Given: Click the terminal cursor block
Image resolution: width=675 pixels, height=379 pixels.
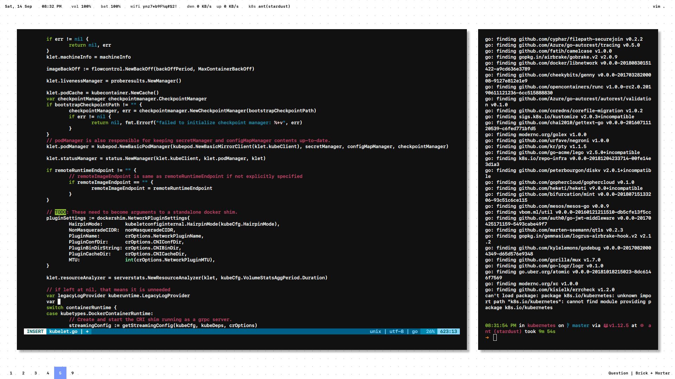Looking at the screenshot, I should point(495,338).
